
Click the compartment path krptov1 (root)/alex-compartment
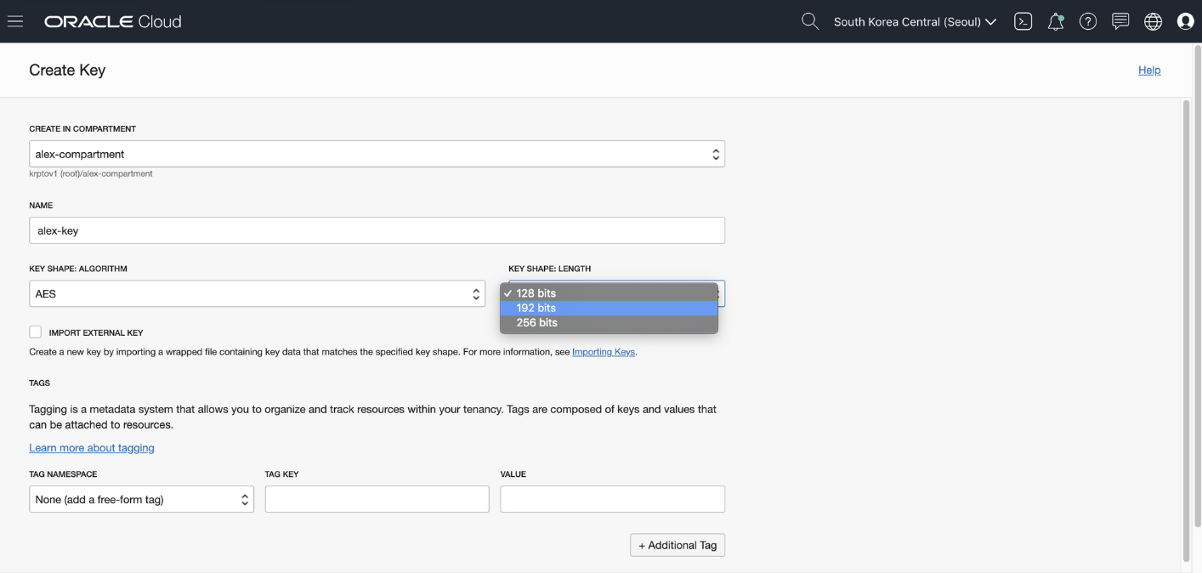click(91, 173)
